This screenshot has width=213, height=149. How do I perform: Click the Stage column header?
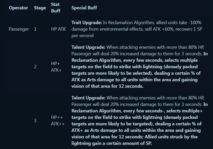pos(40,8)
